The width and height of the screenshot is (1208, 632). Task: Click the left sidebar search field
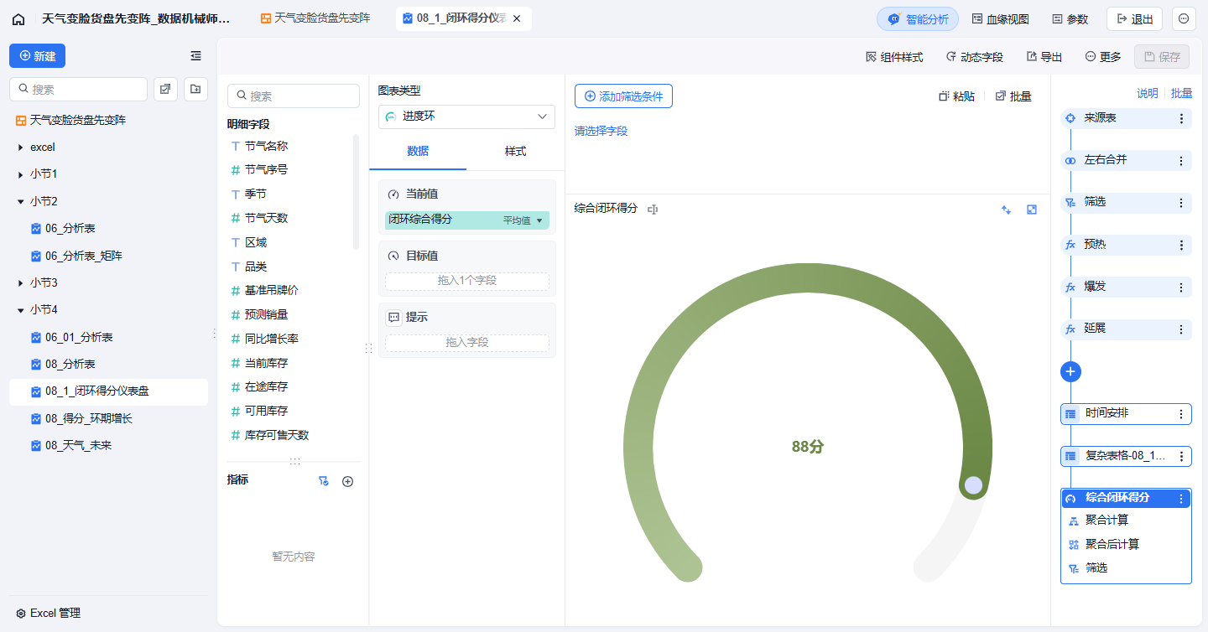78,89
